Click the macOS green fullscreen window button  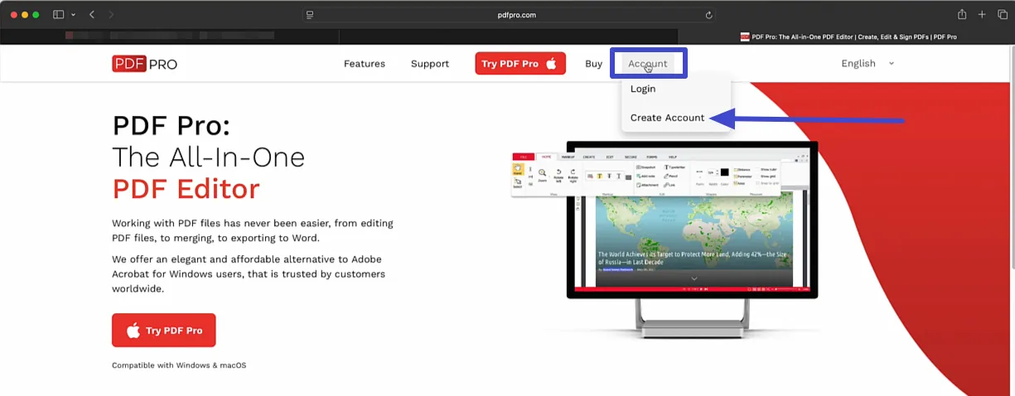[36, 15]
